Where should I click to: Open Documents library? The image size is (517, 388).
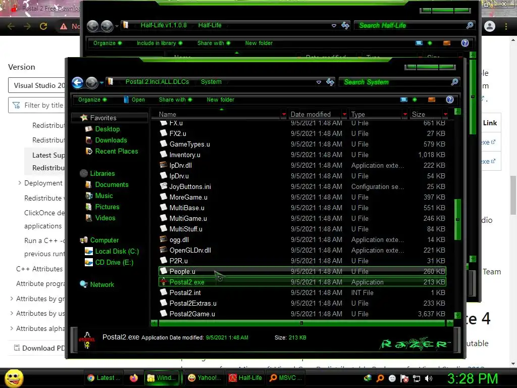click(112, 185)
